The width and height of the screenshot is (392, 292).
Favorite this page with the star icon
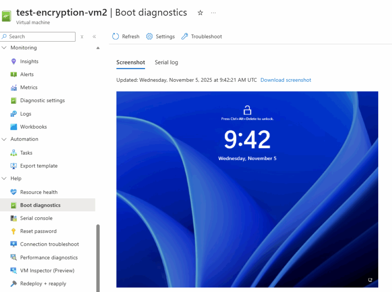pos(200,13)
